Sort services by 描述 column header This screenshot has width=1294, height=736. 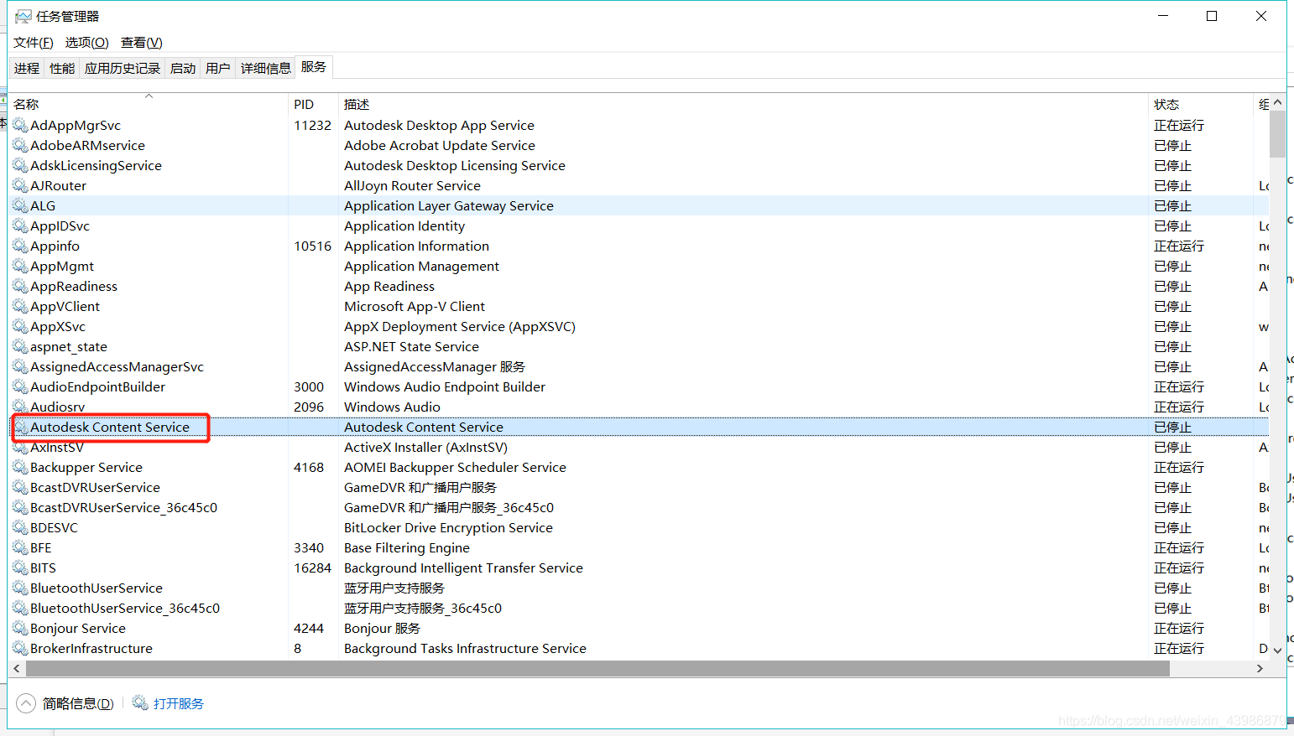744,103
